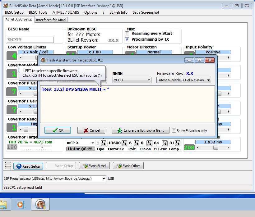Open the ATMEL / SILABS menu
255x217 pixels.
tap(66, 12)
